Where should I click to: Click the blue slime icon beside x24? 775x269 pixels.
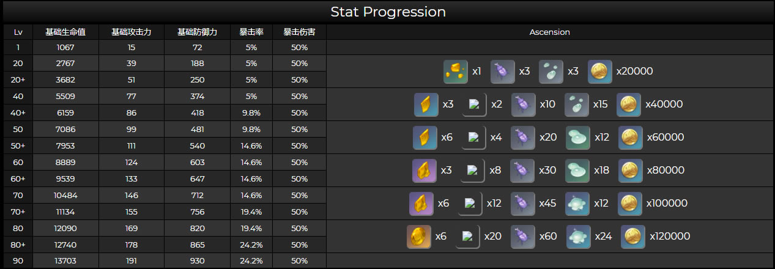click(x=579, y=237)
